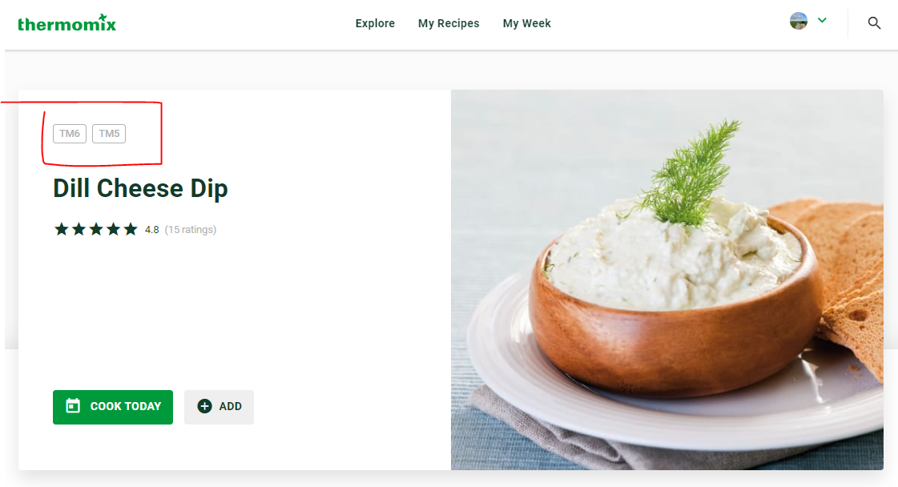This screenshot has width=898, height=487.
Task: Click the Dill Cheese Dip title
Action: (x=140, y=188)
